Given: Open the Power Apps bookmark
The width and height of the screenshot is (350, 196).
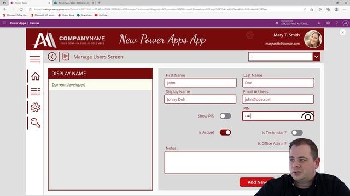Looking at the screenshot, I should [66, 15].
